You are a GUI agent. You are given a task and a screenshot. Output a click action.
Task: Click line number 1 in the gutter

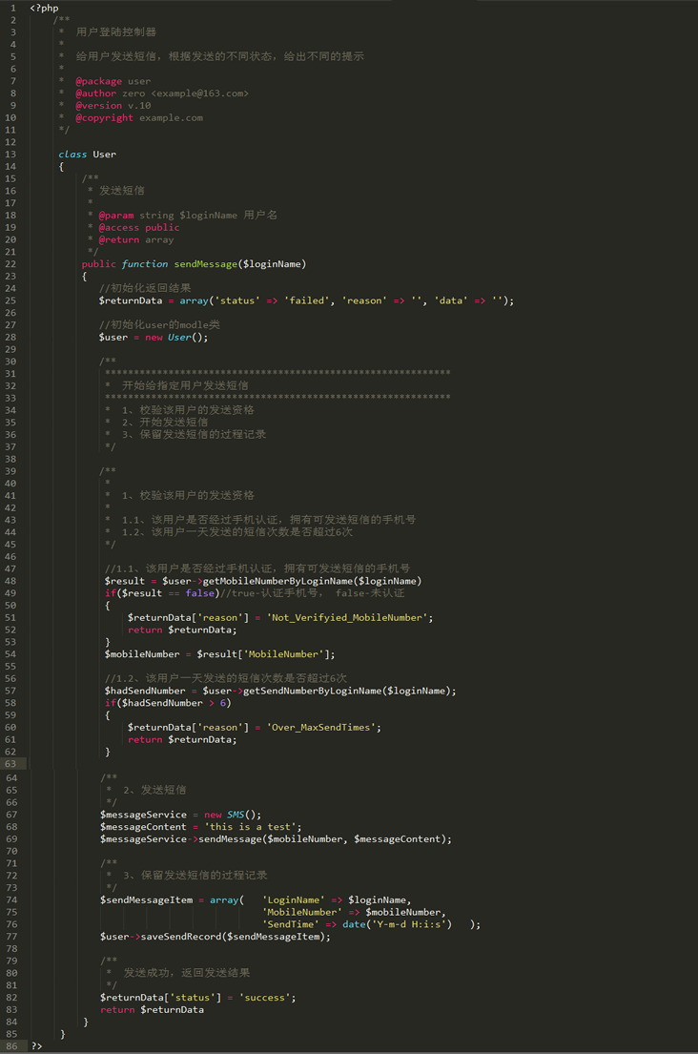(12, 8)
